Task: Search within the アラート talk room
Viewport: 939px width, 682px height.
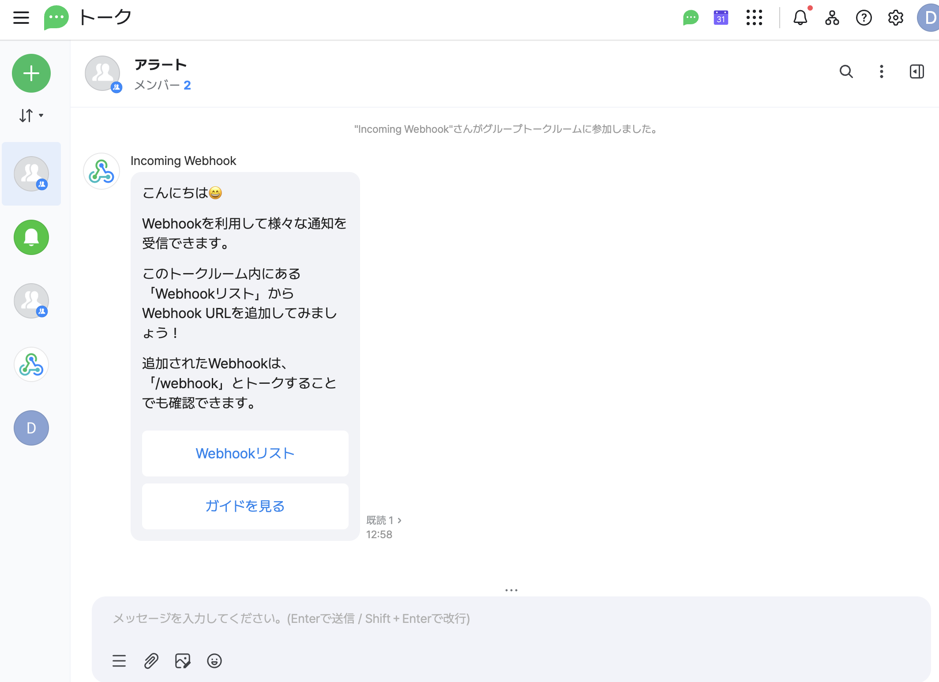Action: pos(846,71)
